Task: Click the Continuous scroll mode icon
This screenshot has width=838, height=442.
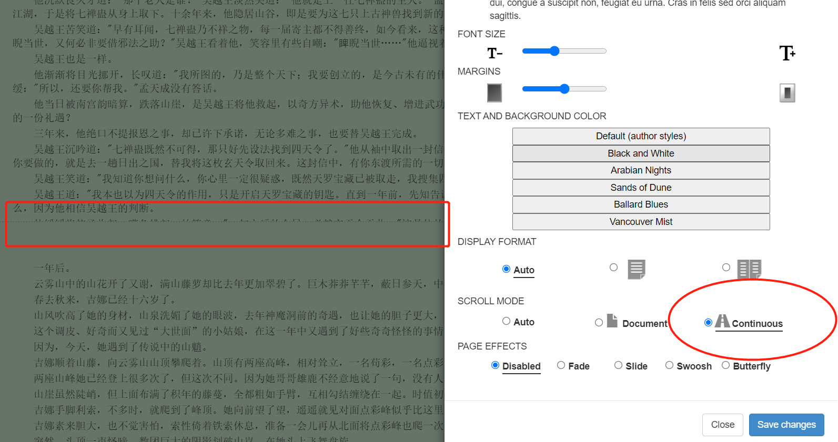Action: pyautogui.click(x=722, y=321)
